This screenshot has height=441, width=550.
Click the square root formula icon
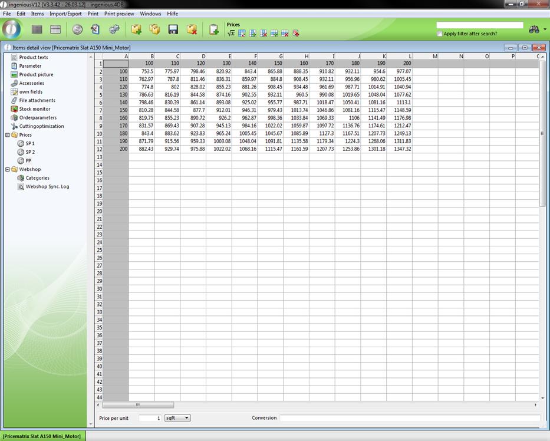[x=231, y=33]
